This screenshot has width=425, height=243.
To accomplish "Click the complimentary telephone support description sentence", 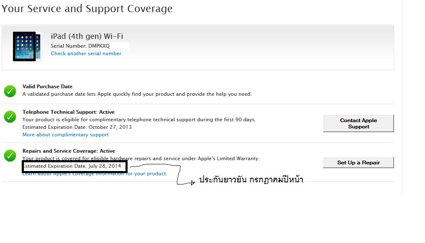I will click(x=139, y=120).
